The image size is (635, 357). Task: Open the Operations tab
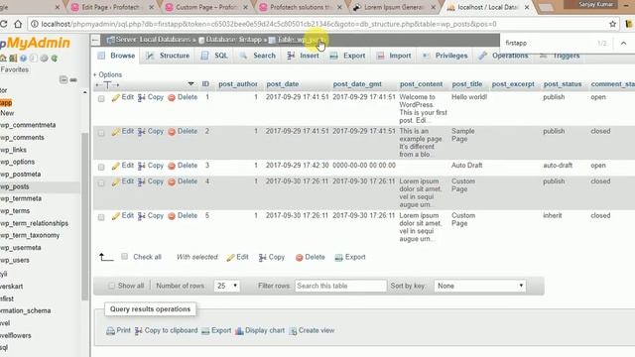[x=503, y=56]
